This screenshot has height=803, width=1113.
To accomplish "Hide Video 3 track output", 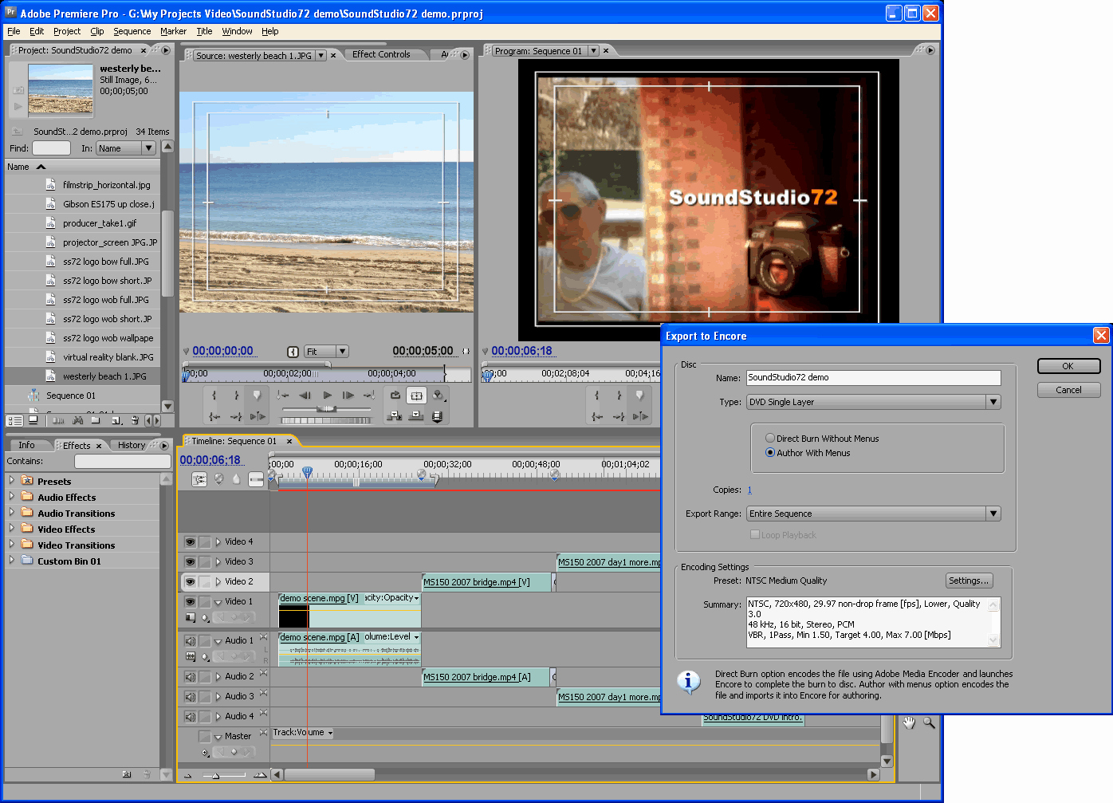I will point(190,561).
